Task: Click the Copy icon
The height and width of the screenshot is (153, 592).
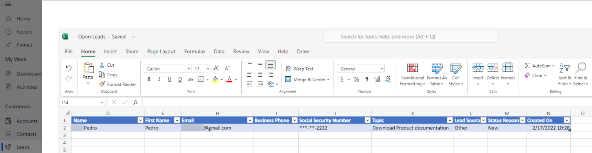Action: 102,75
